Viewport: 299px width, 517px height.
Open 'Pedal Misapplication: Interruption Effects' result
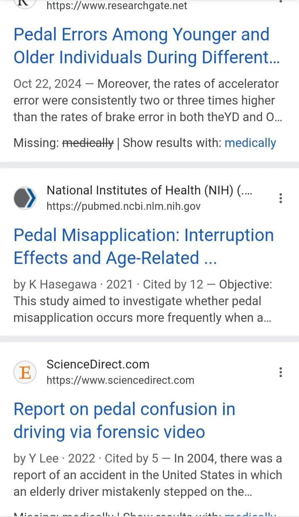[144, 246]
